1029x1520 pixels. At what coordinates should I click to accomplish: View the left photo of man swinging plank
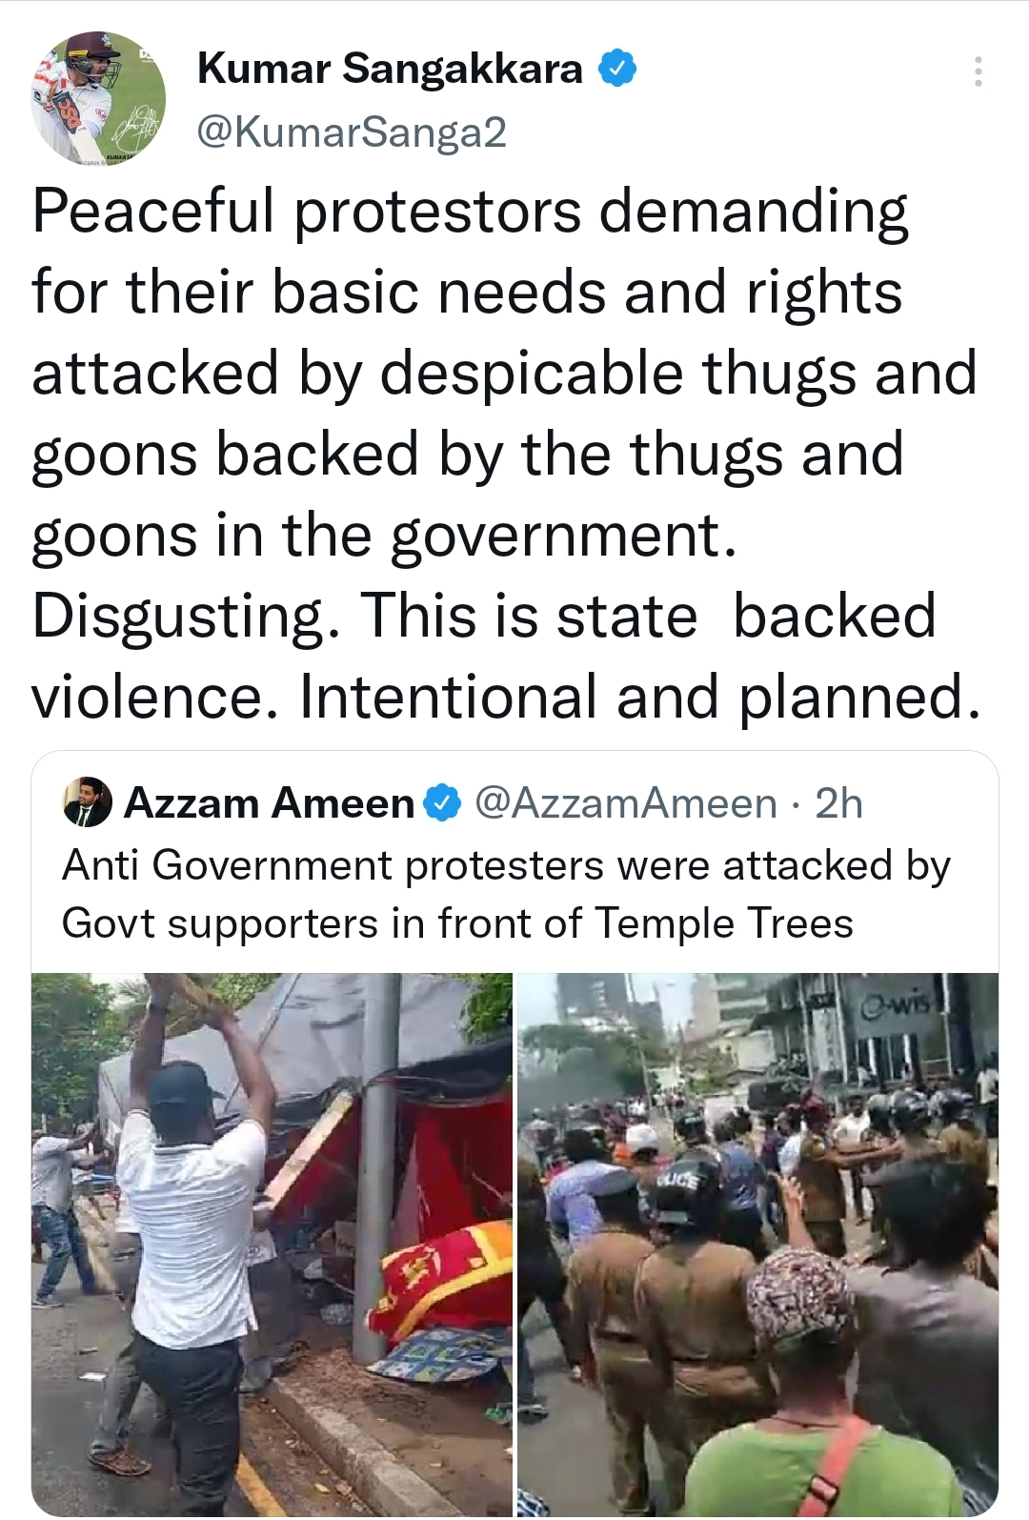click(272, 1244)
